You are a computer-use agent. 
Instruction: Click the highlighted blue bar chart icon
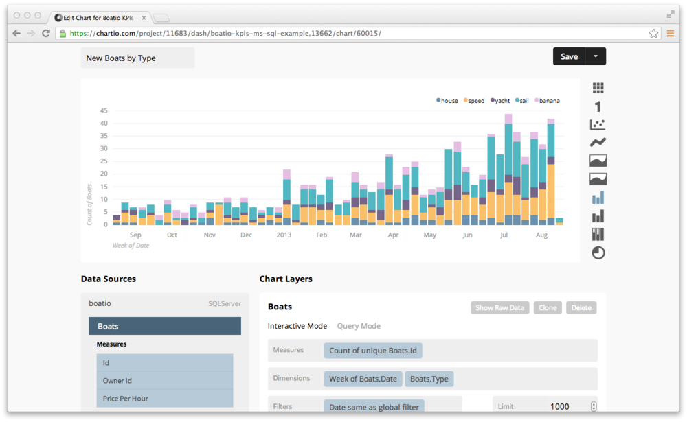[x=598, y=198]
